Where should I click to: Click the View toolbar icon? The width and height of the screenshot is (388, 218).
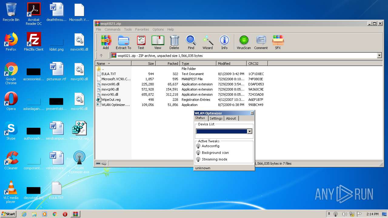point(158,42)
